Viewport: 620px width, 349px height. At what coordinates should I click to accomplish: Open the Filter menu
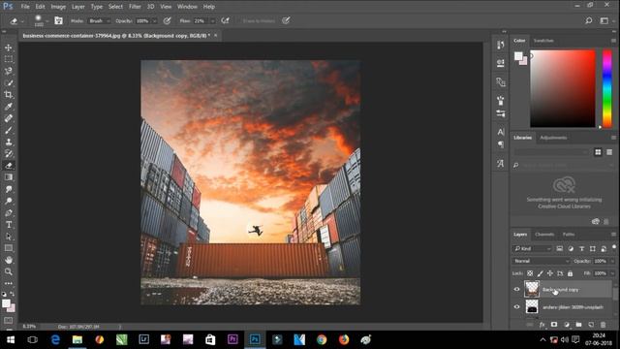click(x=135, y=7)
